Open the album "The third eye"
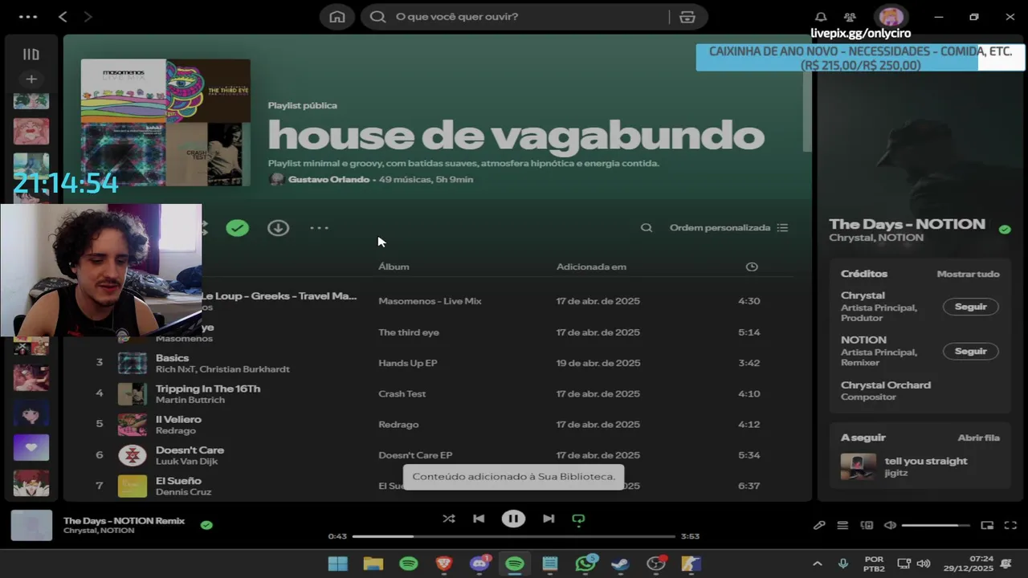The image size is (1028, 578). pos(409,332)
